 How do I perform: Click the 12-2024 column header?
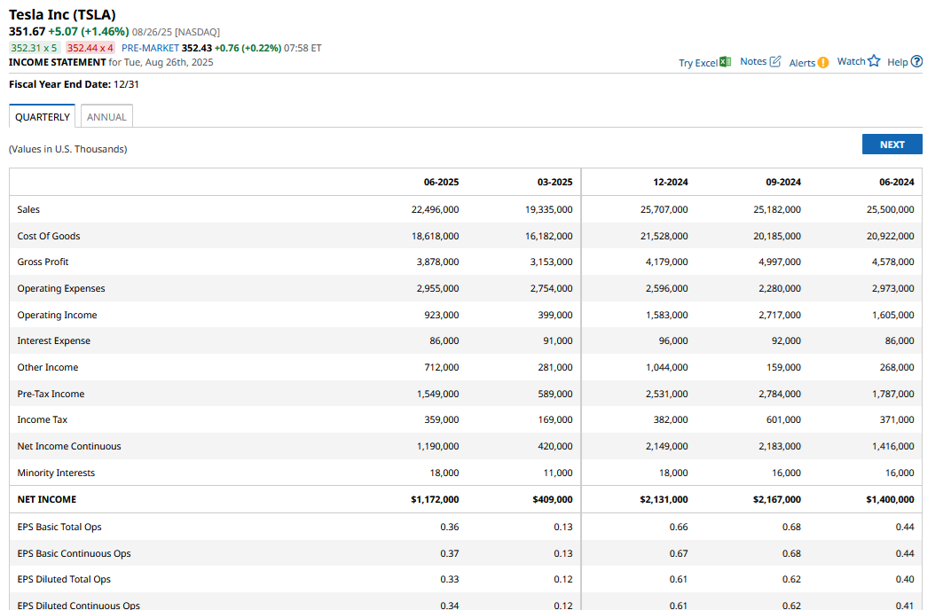pyautogui.click(x=671, y=183)
